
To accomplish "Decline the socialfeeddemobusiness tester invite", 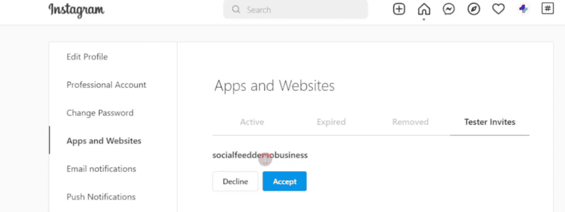I will click(x=235, y=181).
